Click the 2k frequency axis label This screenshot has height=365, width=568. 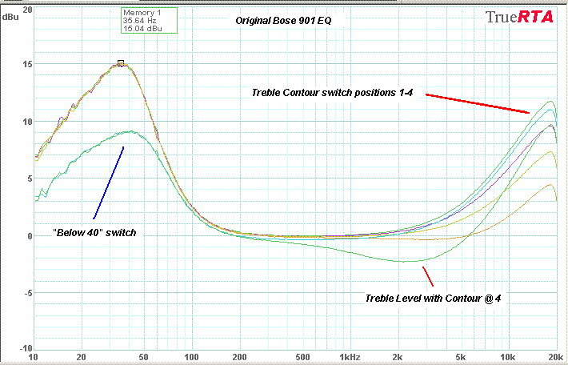coord(398,357)
